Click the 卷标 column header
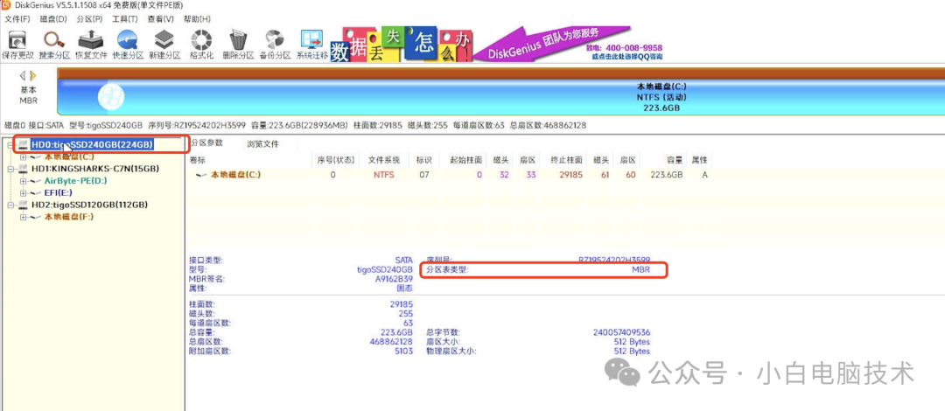945x411 pixels. click(x=251, y=160)
